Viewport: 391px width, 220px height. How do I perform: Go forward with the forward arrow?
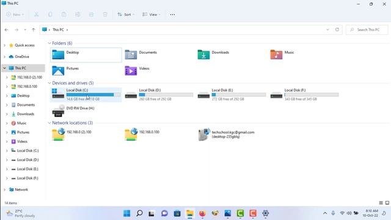[16, 30]
